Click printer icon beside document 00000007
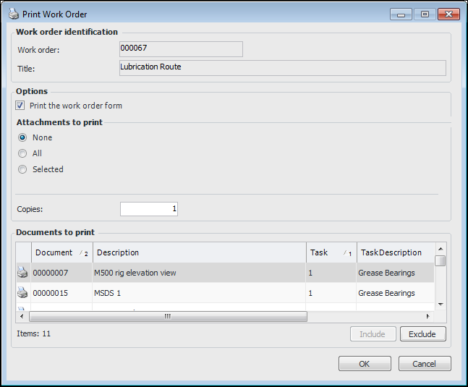The width and height of the screenshot is (468, 387). point(22,273)
